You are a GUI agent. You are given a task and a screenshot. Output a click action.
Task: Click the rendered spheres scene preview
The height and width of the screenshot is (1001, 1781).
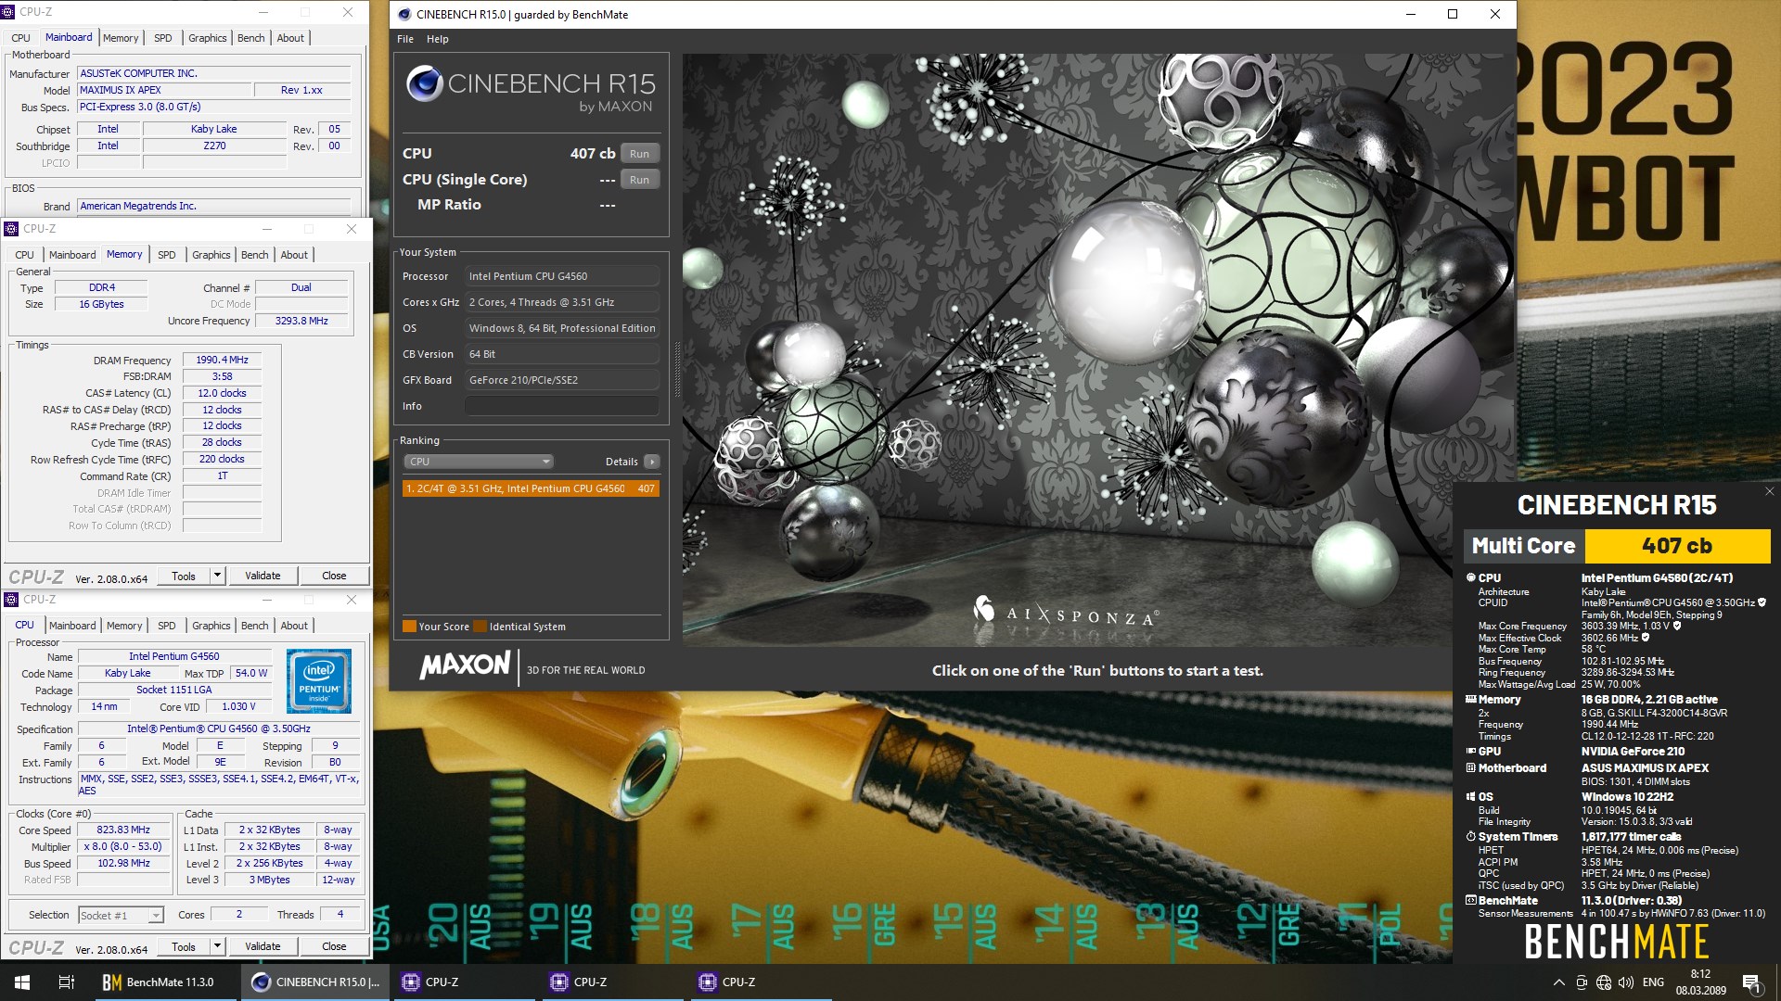click(x=1097, y=350)
